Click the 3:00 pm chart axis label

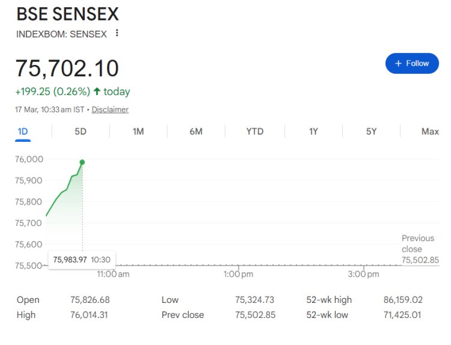(x=363, y=274)
